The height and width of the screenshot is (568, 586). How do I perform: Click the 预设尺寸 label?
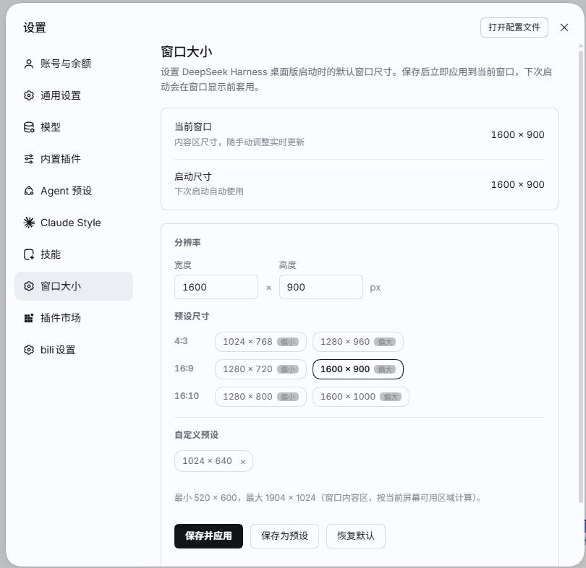click(x=192, y=317)
